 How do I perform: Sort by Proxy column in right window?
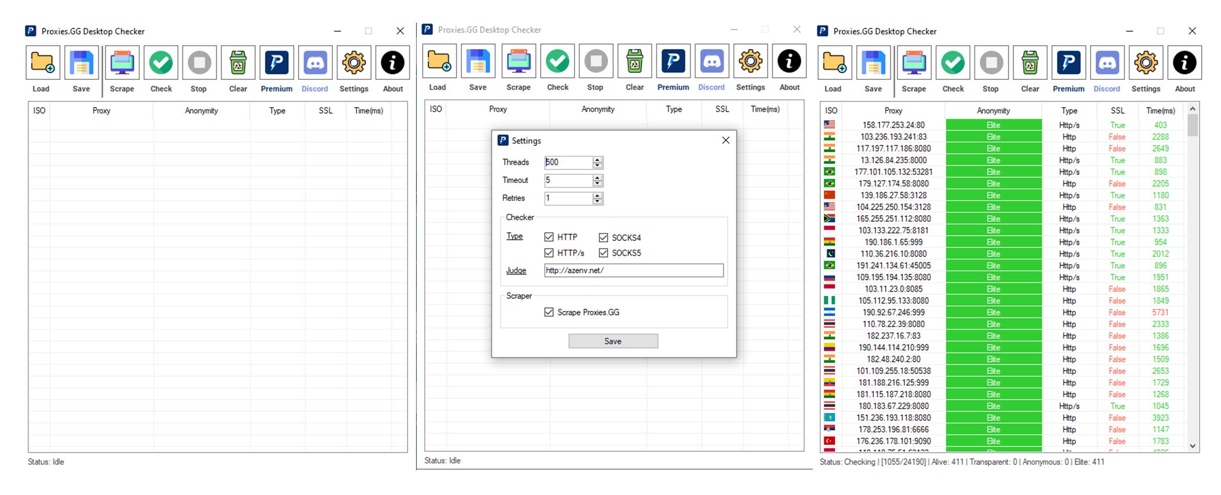893,111
